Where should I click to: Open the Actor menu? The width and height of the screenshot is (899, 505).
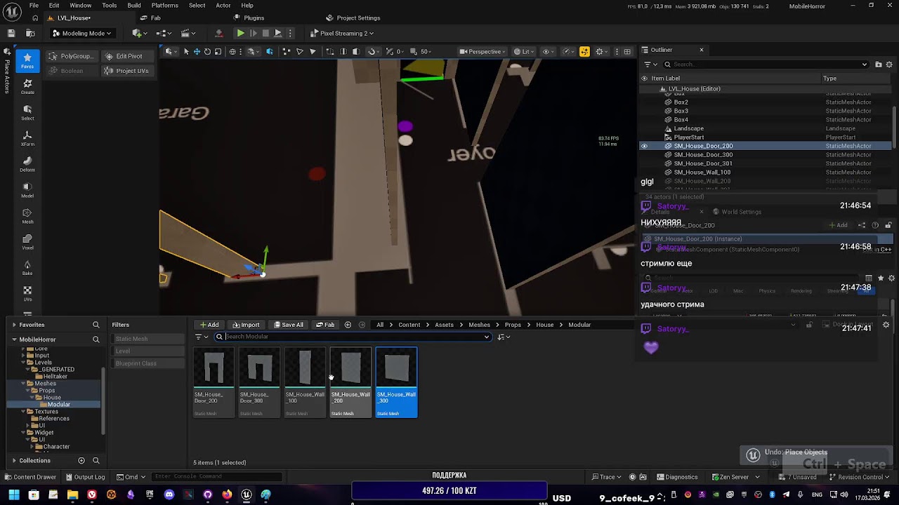[223, 6]
